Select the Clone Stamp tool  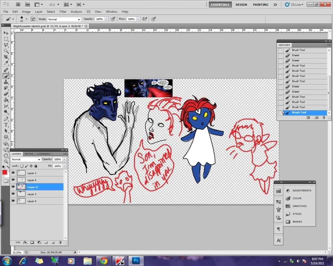[x=6, y=82]
